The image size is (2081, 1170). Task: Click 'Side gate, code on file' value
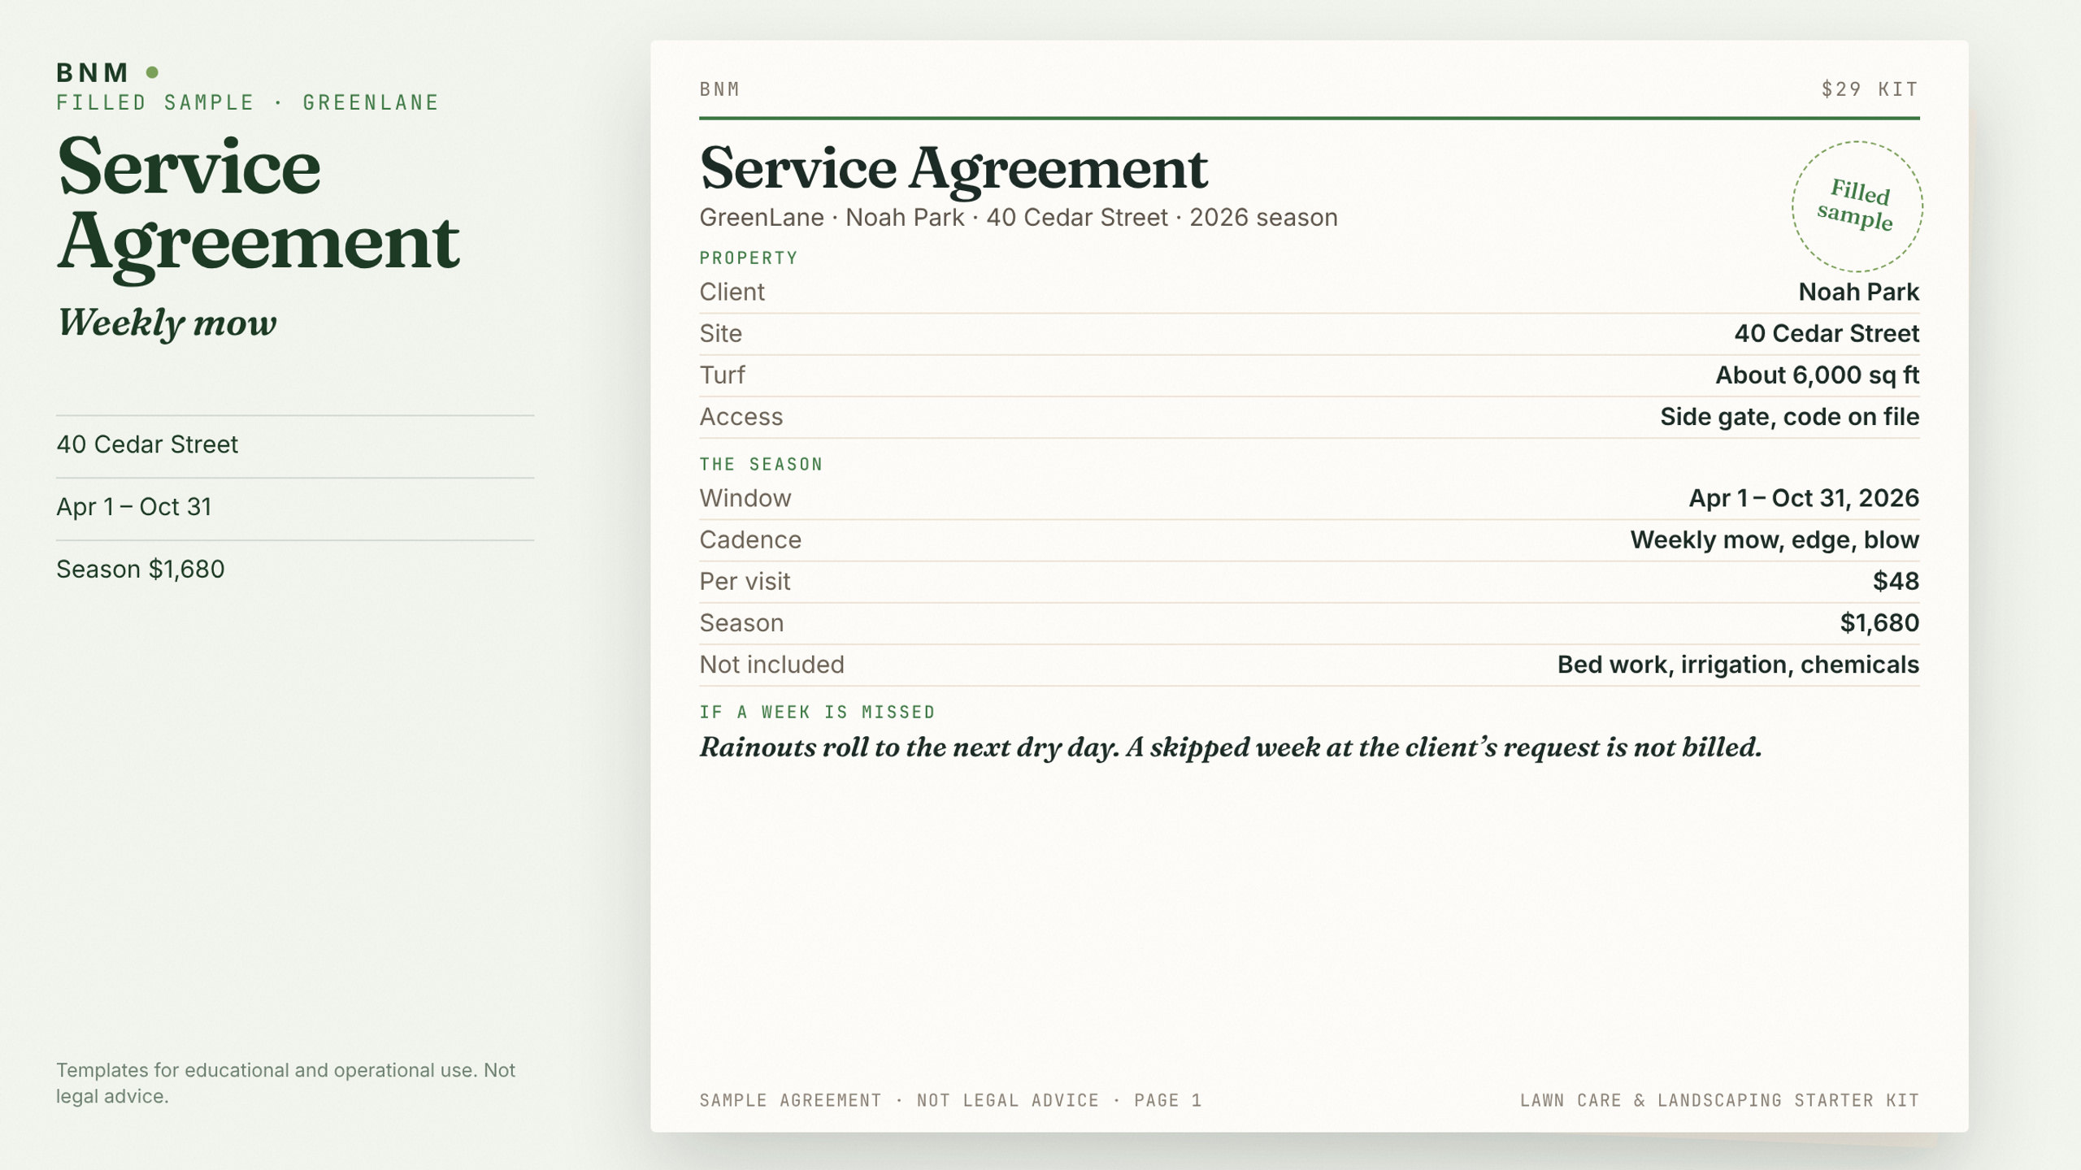[1789, 417]
